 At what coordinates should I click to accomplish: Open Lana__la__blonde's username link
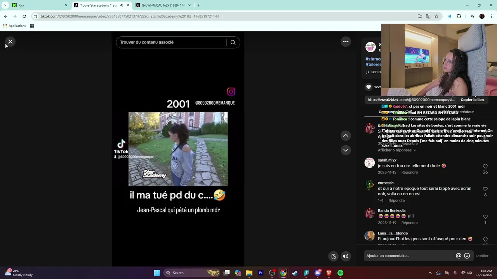point(393,233)
